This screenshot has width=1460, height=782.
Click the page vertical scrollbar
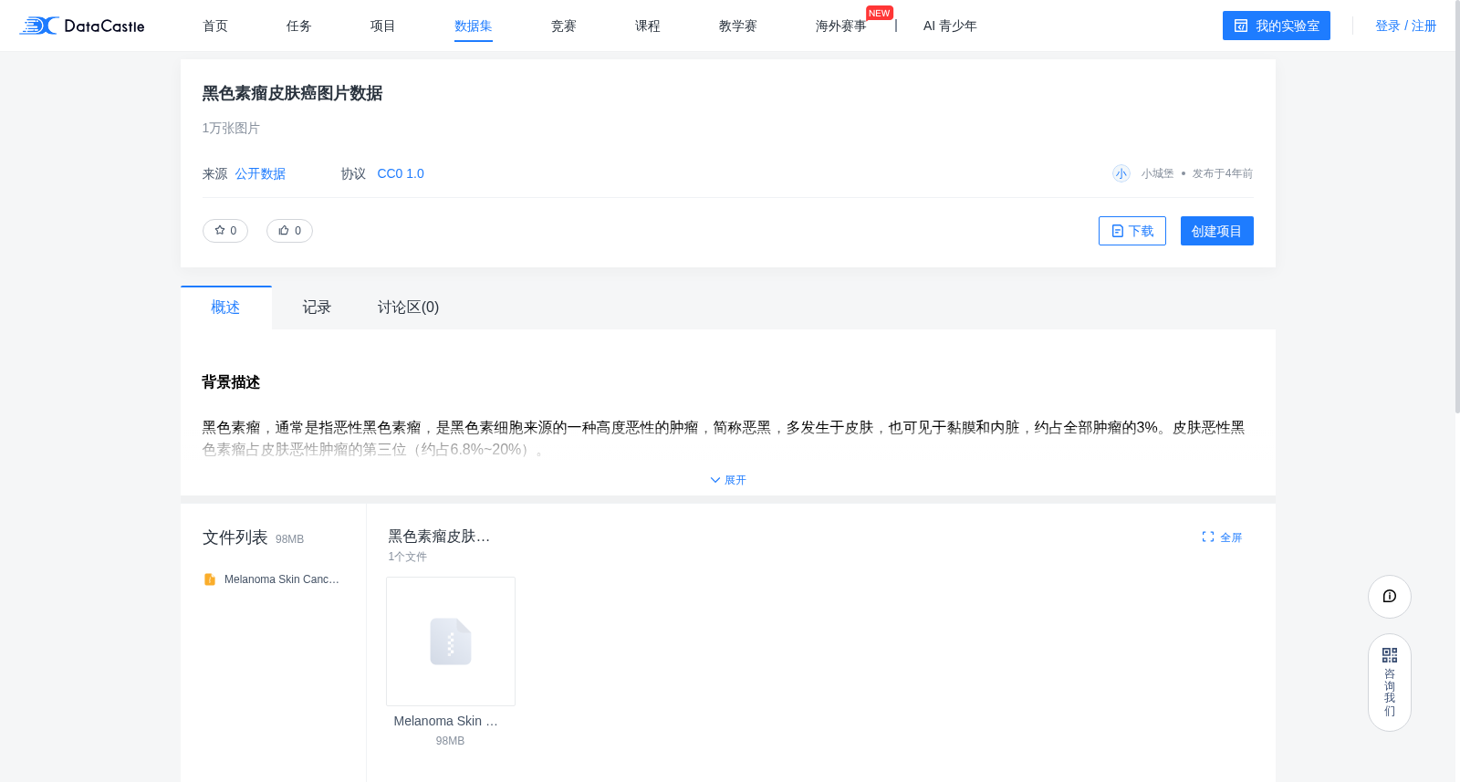pos(1456,206)
